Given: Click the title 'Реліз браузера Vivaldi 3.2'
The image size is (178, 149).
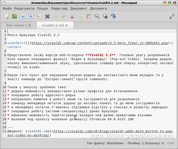Looking at the screenshot, I should pos(33,35).
